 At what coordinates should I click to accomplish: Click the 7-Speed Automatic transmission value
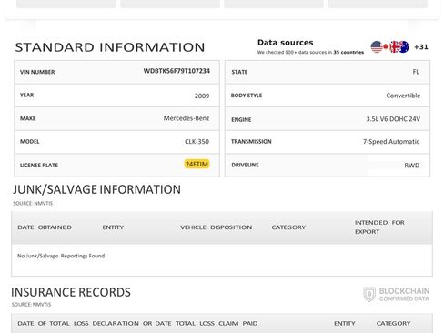tap(391, 142)
